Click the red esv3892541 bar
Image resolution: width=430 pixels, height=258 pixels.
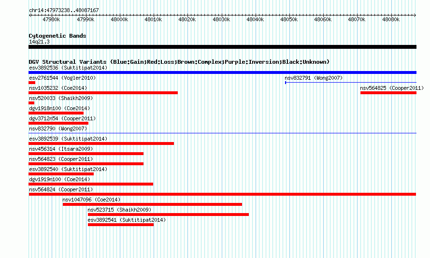(x=121, y=225)
